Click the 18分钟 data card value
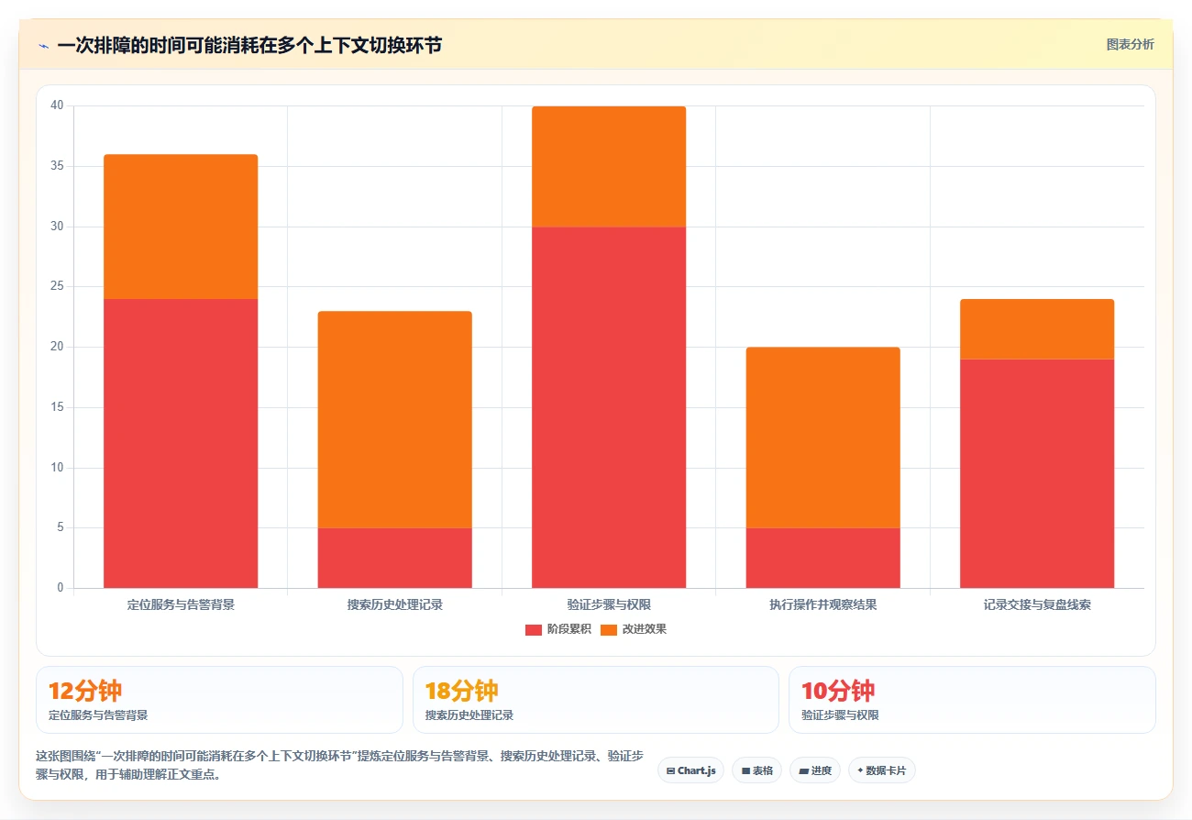The height and width of the screenshot is (820, 1192). (x=461, y=691)
